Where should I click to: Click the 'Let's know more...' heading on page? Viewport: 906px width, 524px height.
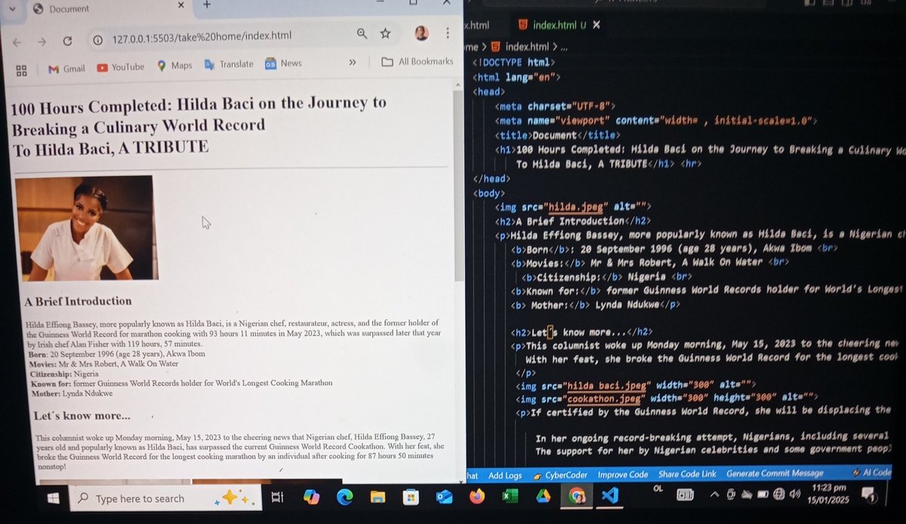point(82,415)
